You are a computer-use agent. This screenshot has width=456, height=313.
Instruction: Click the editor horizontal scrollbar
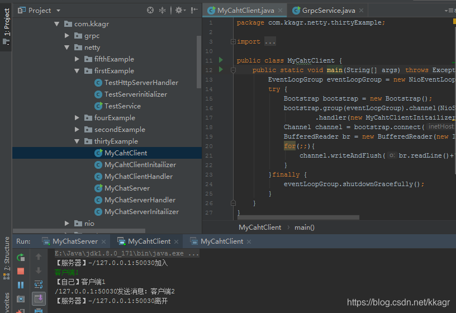(298, 217)
